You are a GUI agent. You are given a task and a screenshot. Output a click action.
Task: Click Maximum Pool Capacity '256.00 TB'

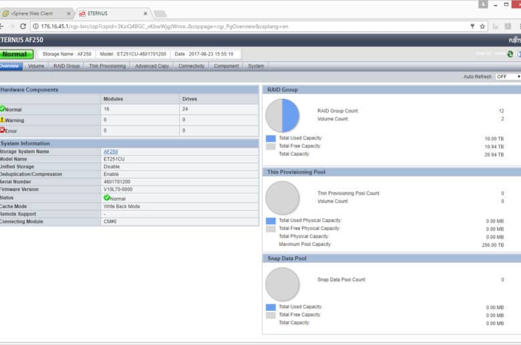point(493,245)
